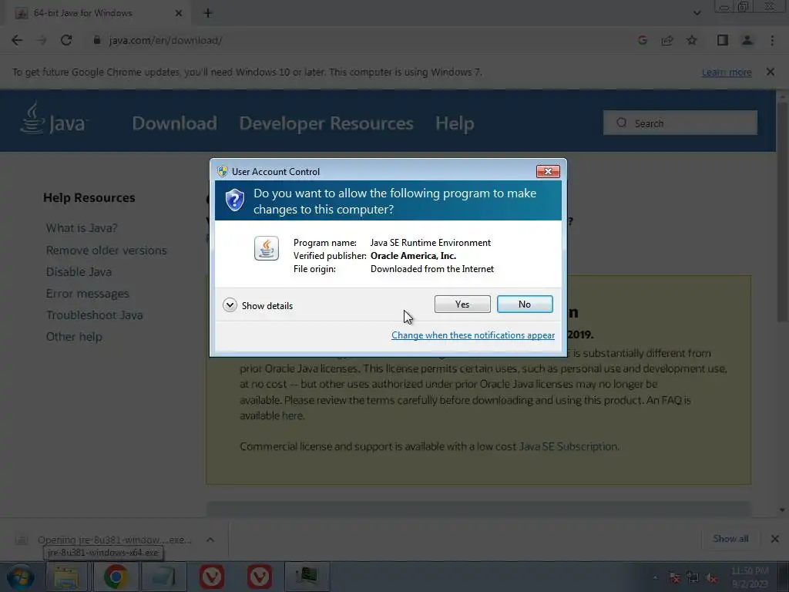This screenshot has height=592, width=789.
Task: Open a new Chrome tab
Action: point(208,13)
